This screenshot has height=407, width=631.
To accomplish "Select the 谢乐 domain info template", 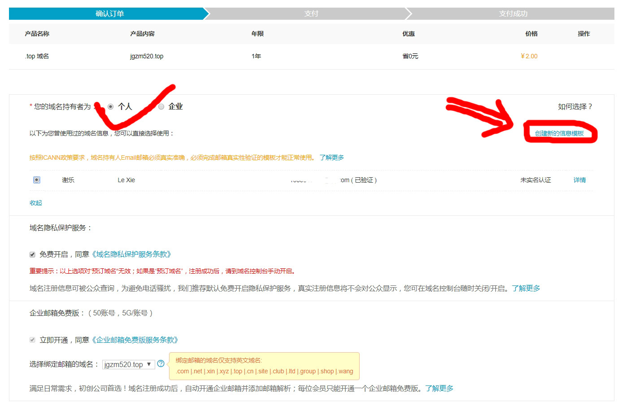I will point(36,179).
